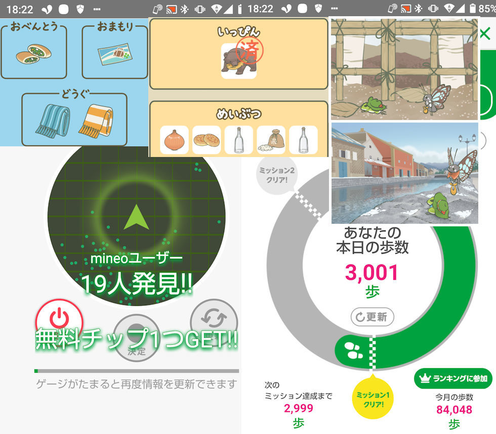
Task: Tap the Bluetooth icon in left status bar
Action: click(184, 9)
